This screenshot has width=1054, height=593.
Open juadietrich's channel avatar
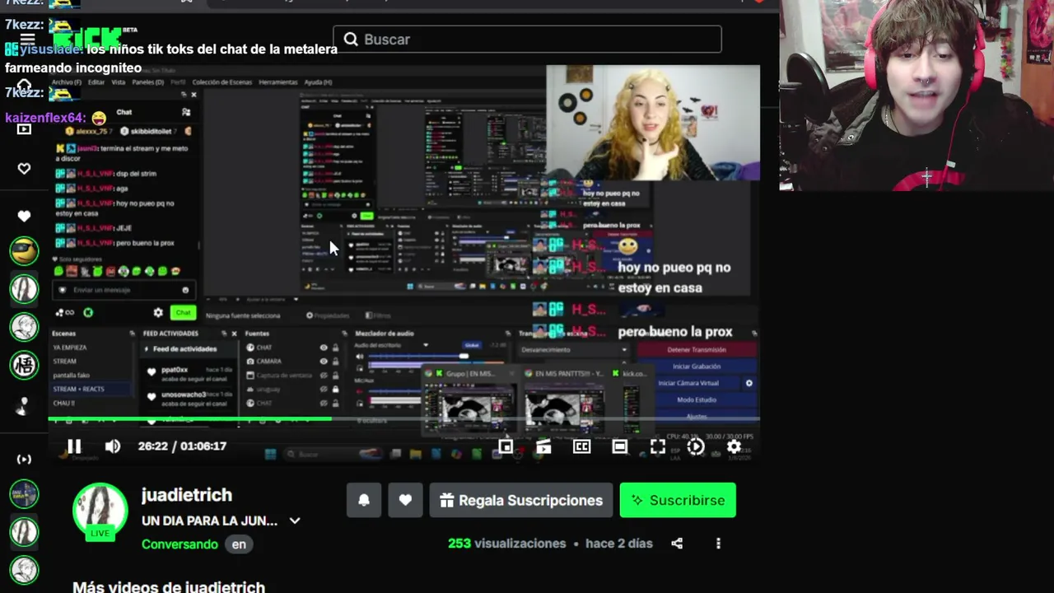(x=100, y=510)
